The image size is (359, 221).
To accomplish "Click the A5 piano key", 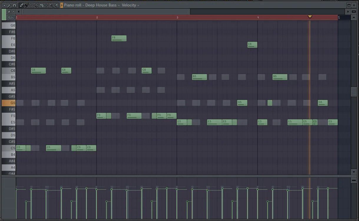I will [9, 90].
